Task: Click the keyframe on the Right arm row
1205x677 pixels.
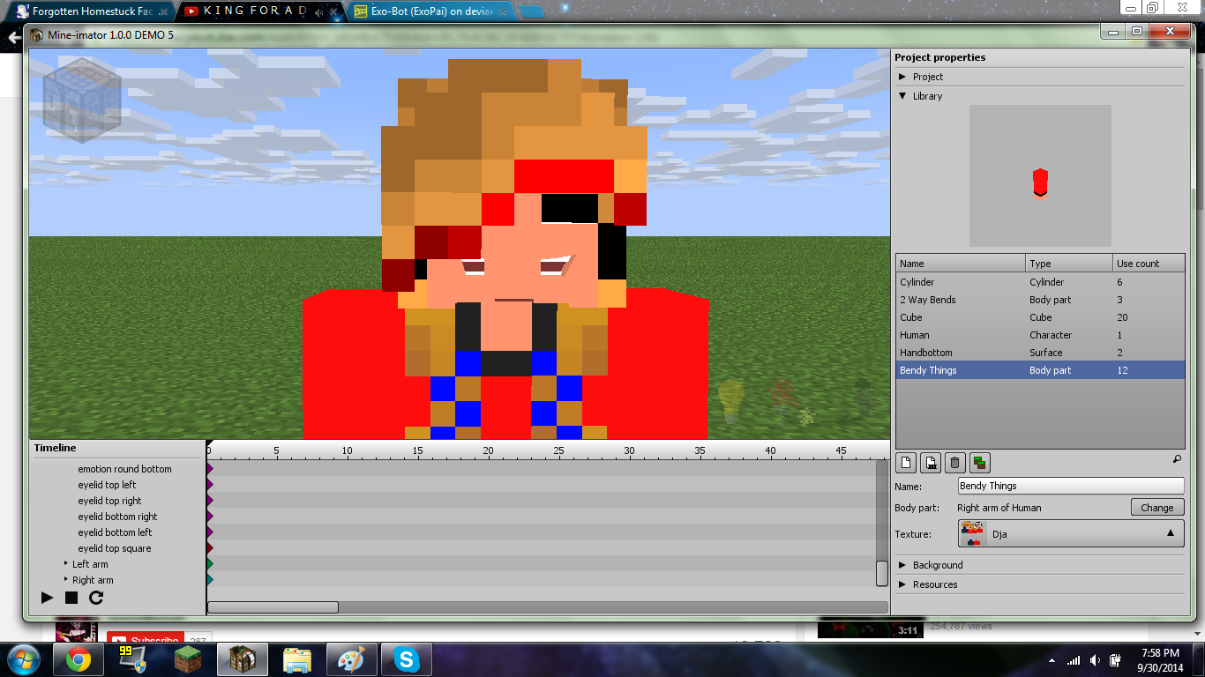Action: pyautogui.click(x=210, y=579)
